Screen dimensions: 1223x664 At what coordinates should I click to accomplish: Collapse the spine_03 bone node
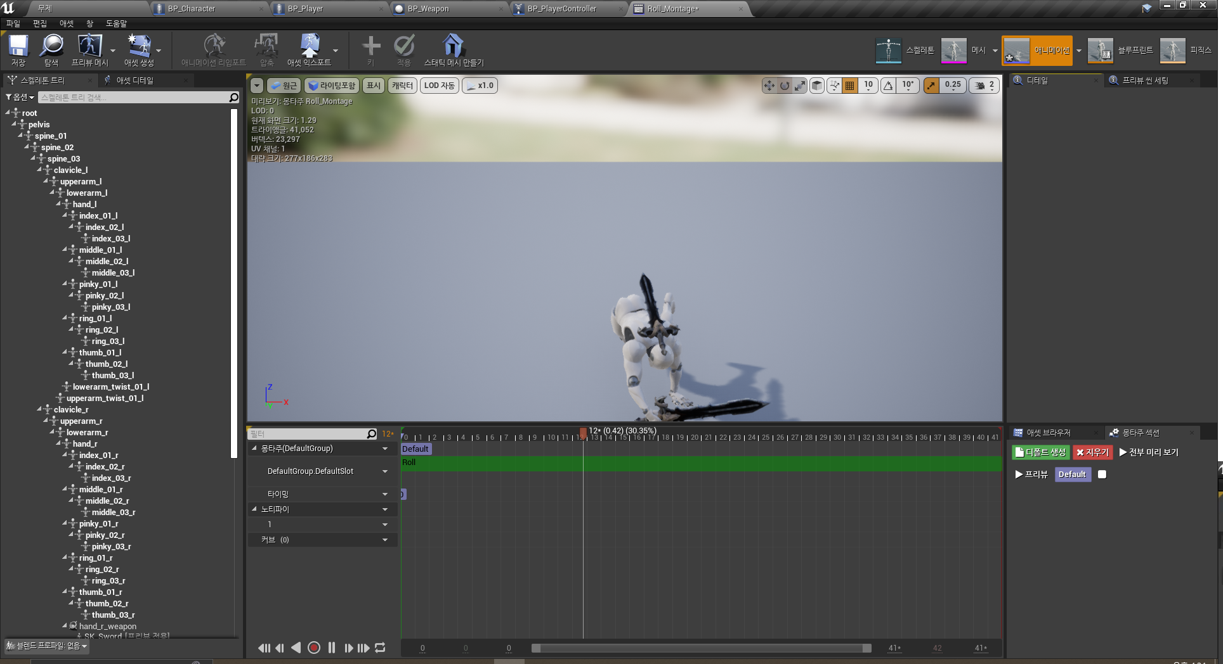tap(34, 158)
